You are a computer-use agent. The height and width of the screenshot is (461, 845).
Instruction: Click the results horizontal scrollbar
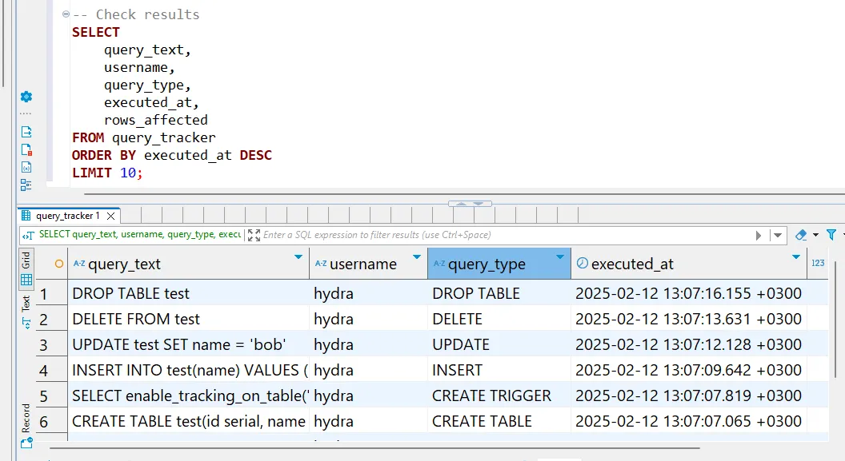[374, 447]
